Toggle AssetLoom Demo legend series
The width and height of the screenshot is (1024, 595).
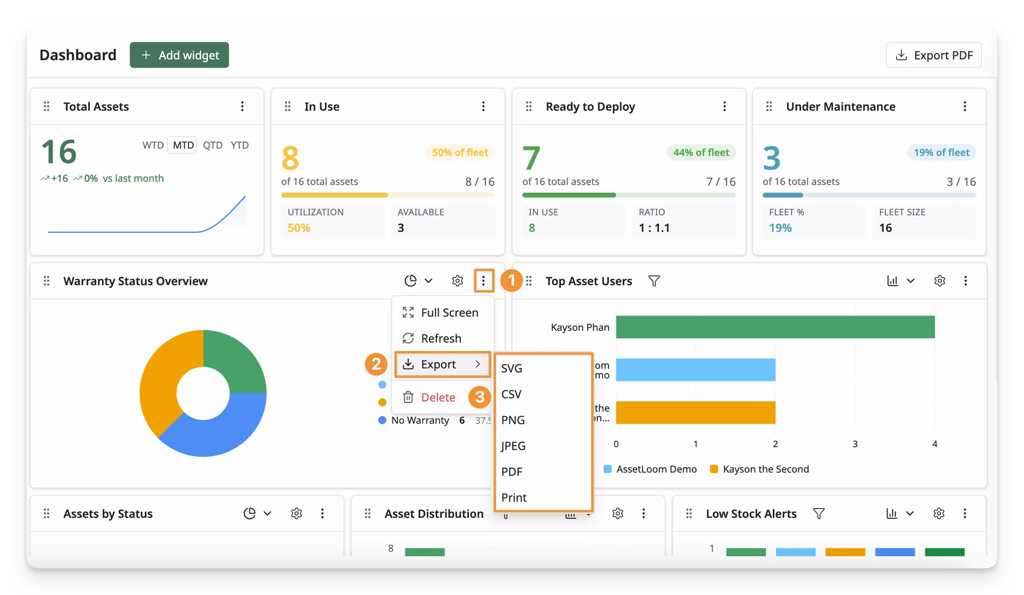(x=650, y=469)
